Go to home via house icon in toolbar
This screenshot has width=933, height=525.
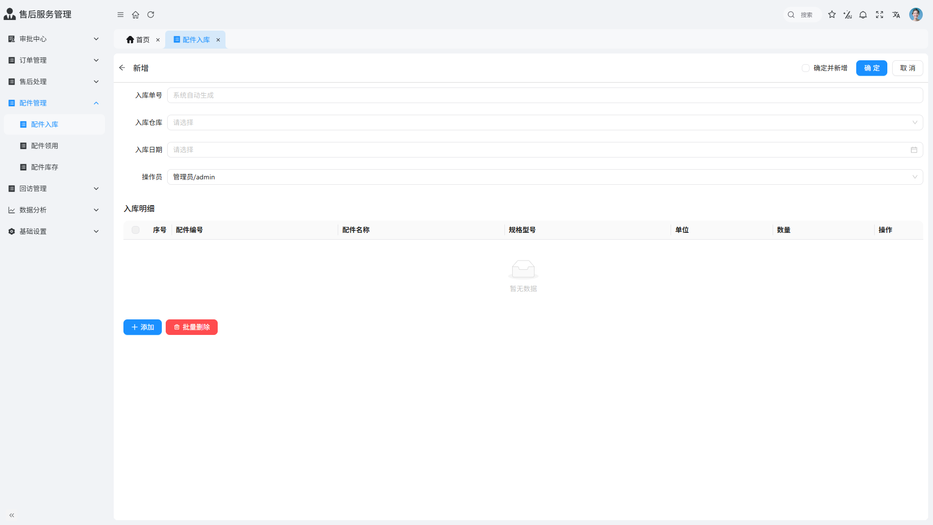point(136,15)
